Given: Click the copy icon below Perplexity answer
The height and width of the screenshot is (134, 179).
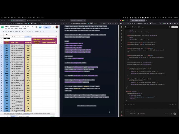Looking at the screenshot, I should pyautogui.click(x=131, y=105).
